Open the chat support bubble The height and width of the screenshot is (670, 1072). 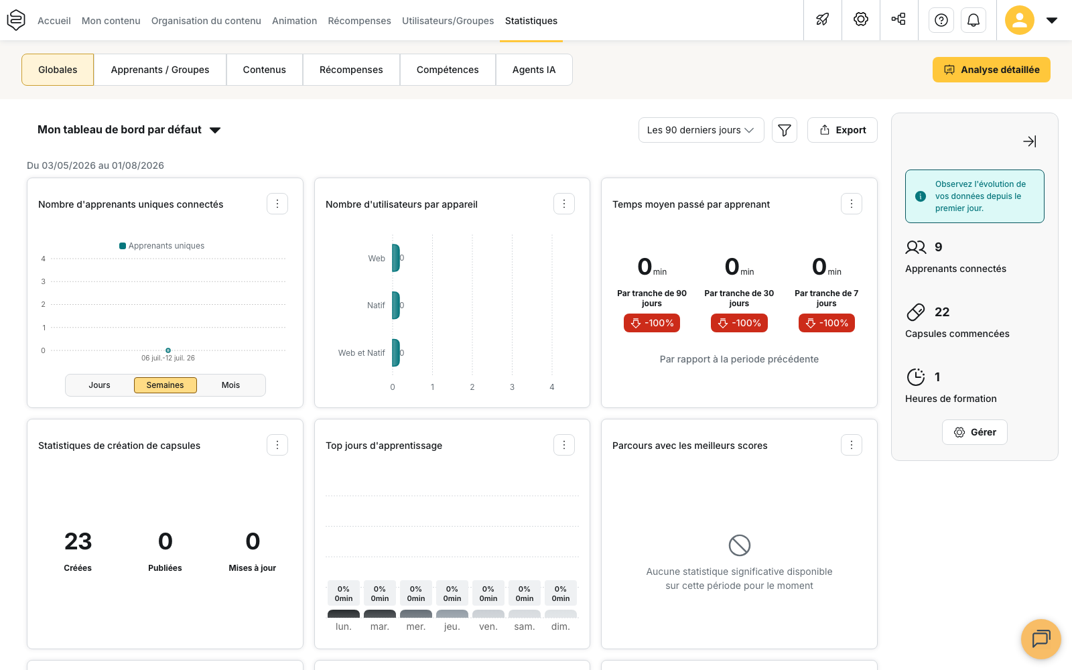click(x=1041, y=639)
